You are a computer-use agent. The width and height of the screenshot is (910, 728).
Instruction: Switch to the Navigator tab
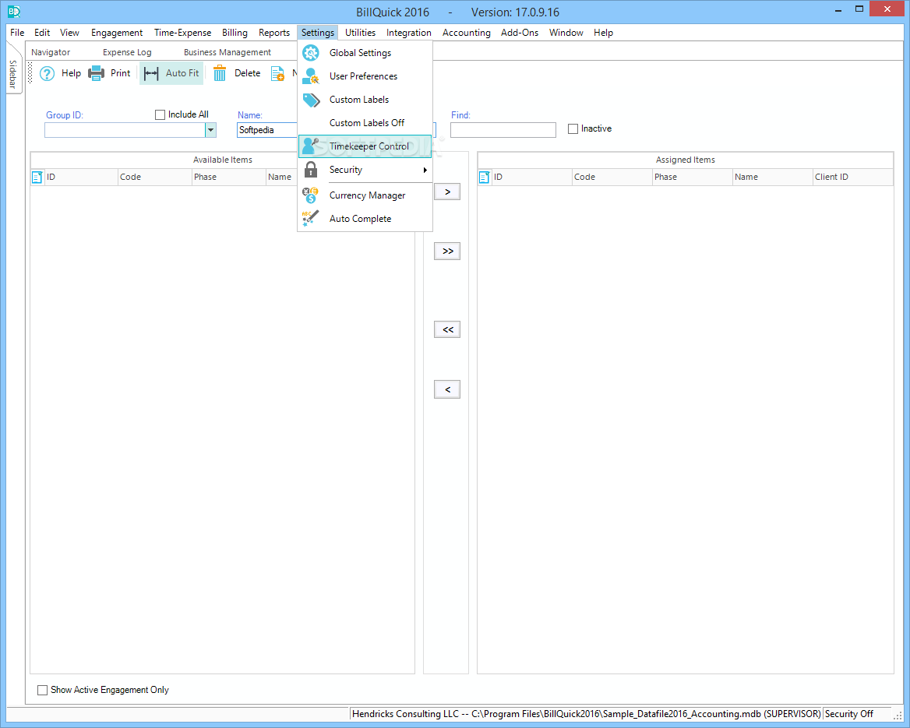point(51,52)
